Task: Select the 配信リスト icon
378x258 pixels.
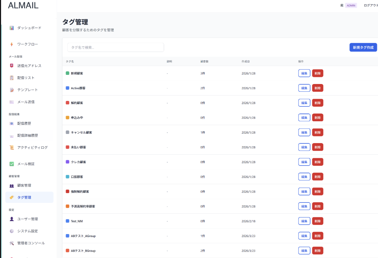Action: (x=12, y=78)
